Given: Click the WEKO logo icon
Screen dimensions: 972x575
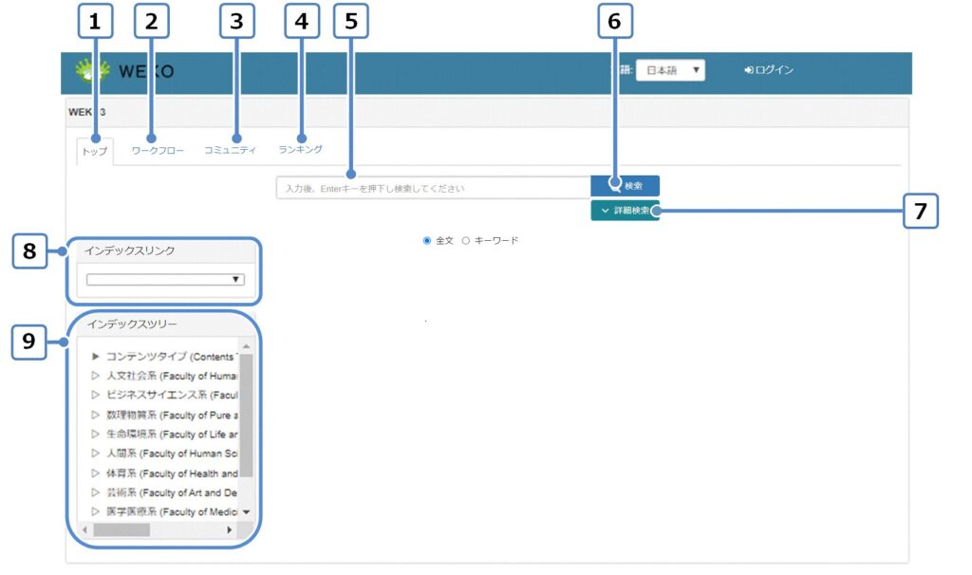Looking at the screenshot, I should coord(91,71).
